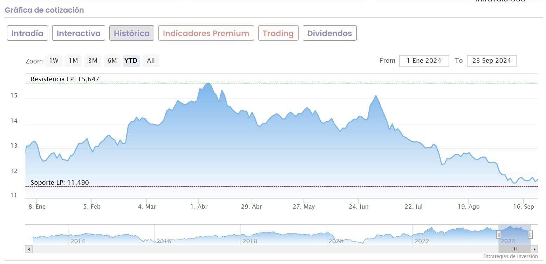Screen dimensions: 546x264
Task: Click the From date field
Action: pos(424,61)
